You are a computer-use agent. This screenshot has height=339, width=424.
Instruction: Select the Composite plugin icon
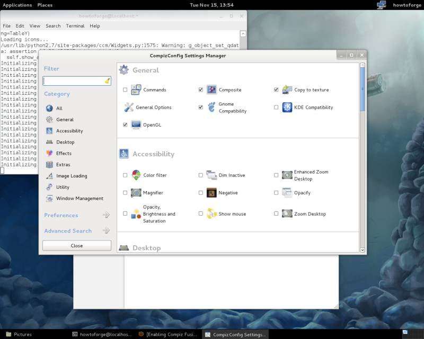point(211,90)
